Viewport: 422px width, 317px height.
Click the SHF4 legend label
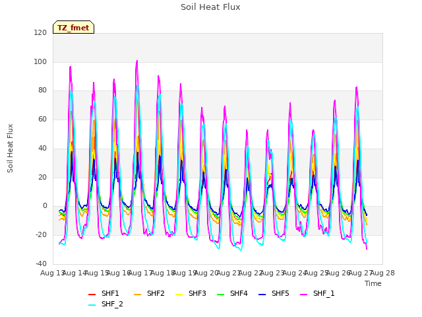click(239, 293)
